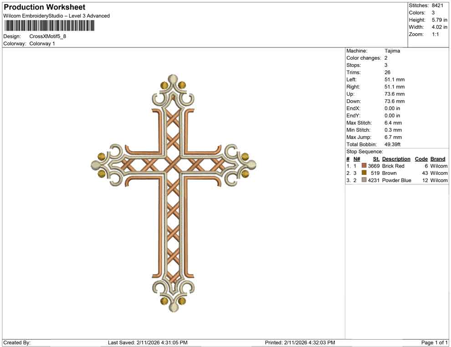
Task: Select the cross embroidery design preview
Action: pyautogui.click(x=173, y=191)
